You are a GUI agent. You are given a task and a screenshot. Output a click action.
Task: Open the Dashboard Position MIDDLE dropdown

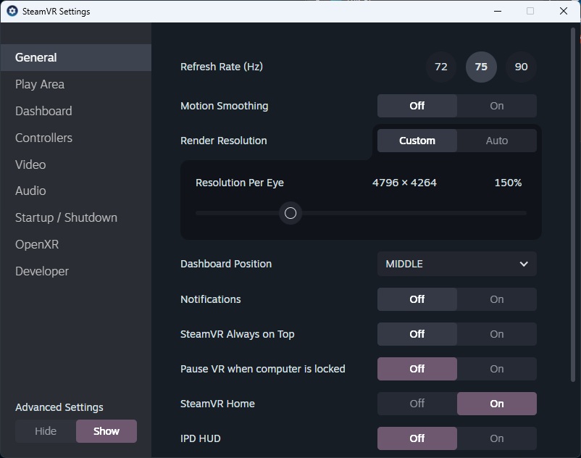point(457,264)
